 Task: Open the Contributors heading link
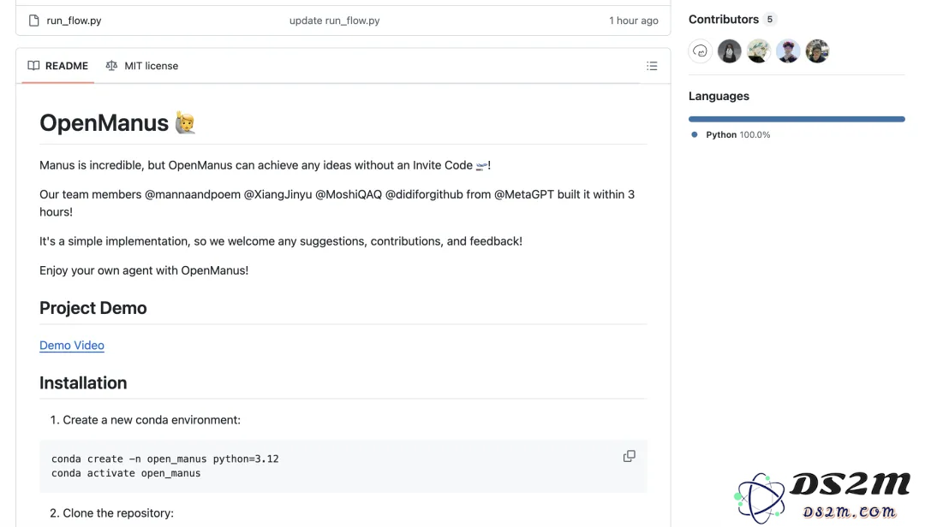coord(723,20)
